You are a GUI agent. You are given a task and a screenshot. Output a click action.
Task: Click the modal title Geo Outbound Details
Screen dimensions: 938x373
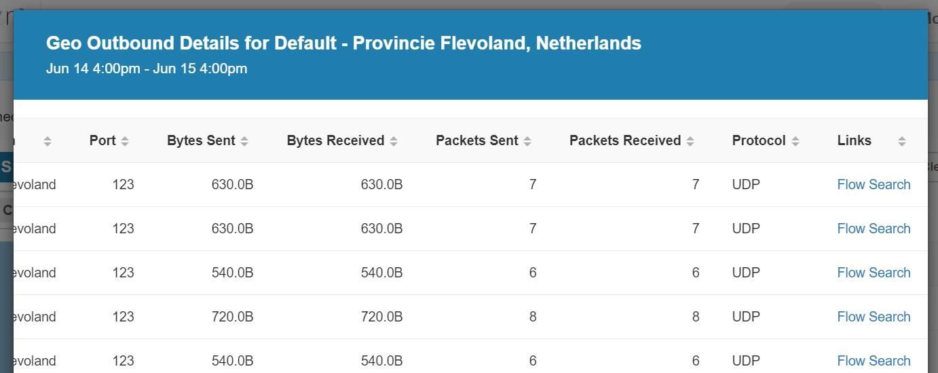coord(343,43)
